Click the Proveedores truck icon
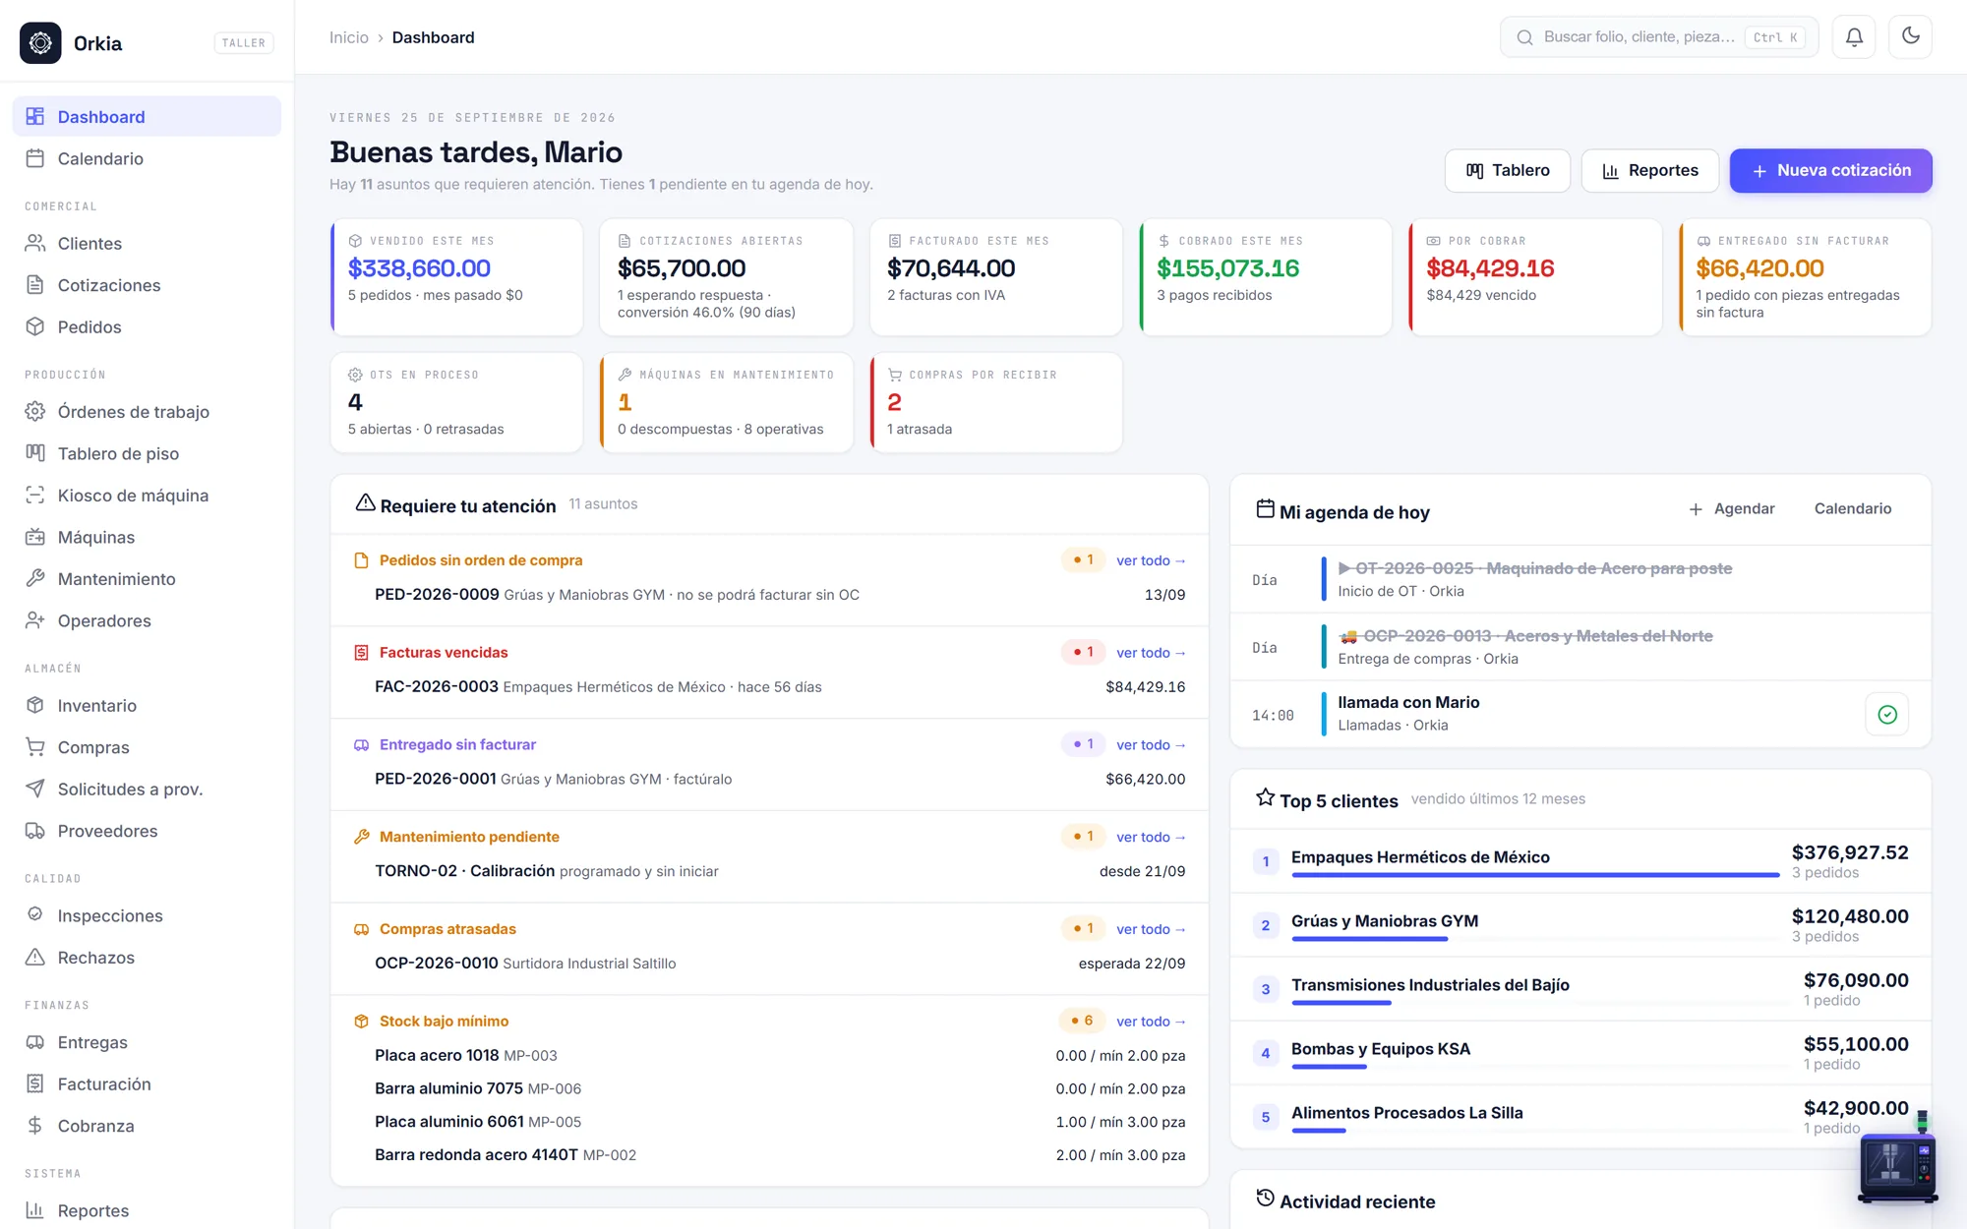This screenshot has width=1967, height=1229. click(35, 831)
